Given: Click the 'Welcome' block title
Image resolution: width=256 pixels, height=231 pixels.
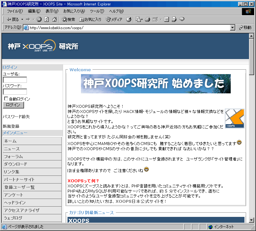Looking at the screenshot, I should coord(80,70).
